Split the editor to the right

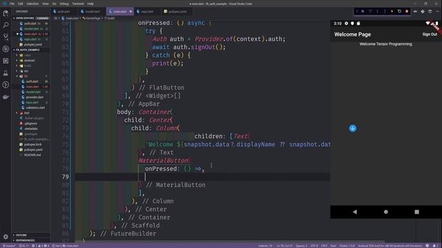[x=430, y=12]
